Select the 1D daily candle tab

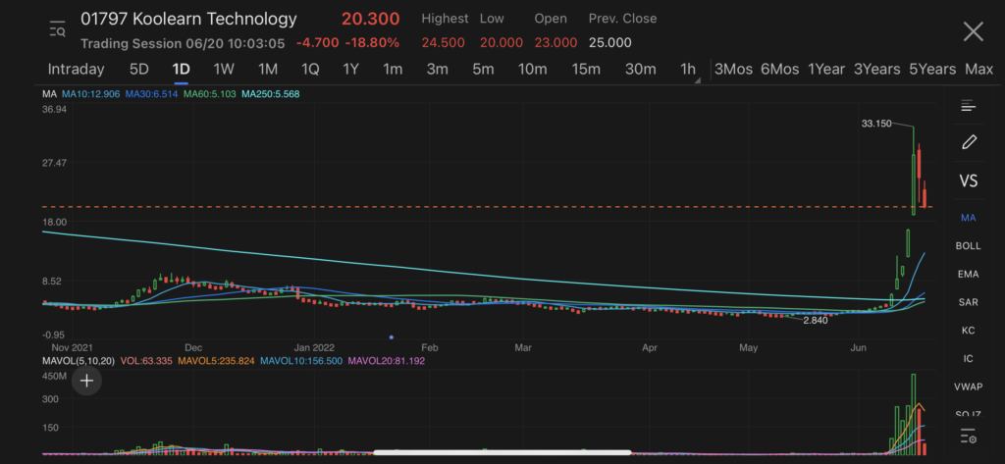pos(182,70)
